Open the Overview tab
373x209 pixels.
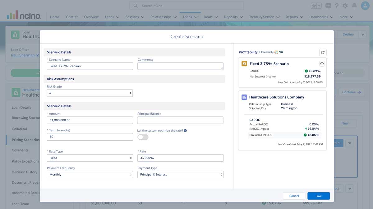pos(91,17)
